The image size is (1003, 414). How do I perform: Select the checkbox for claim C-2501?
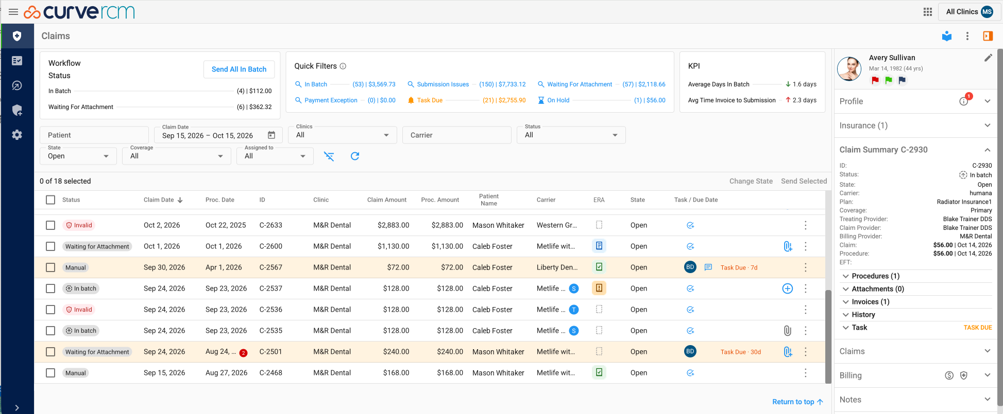click(x=50, y=352)
